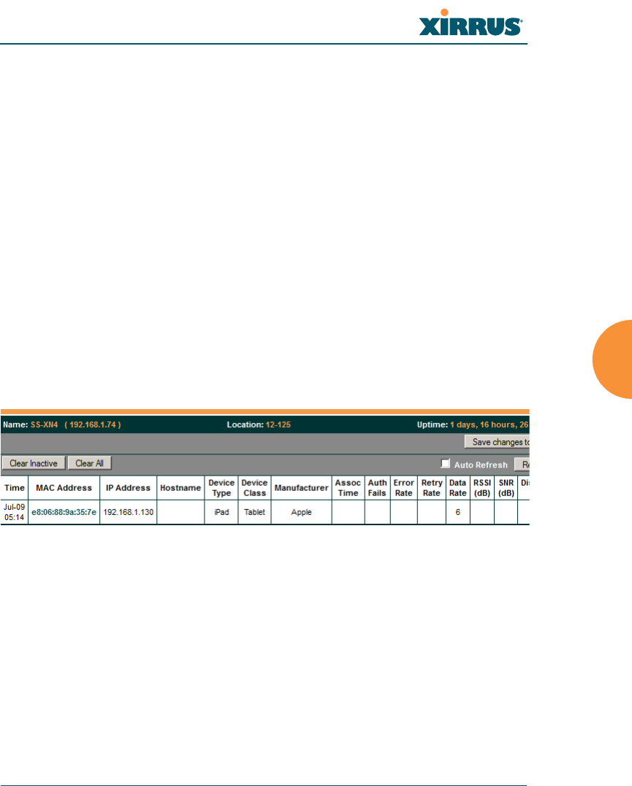This screenshot has height=786, width=632.
Task: Open MAC address e8:06:88:9a:35:7e link
Action: 64,512
